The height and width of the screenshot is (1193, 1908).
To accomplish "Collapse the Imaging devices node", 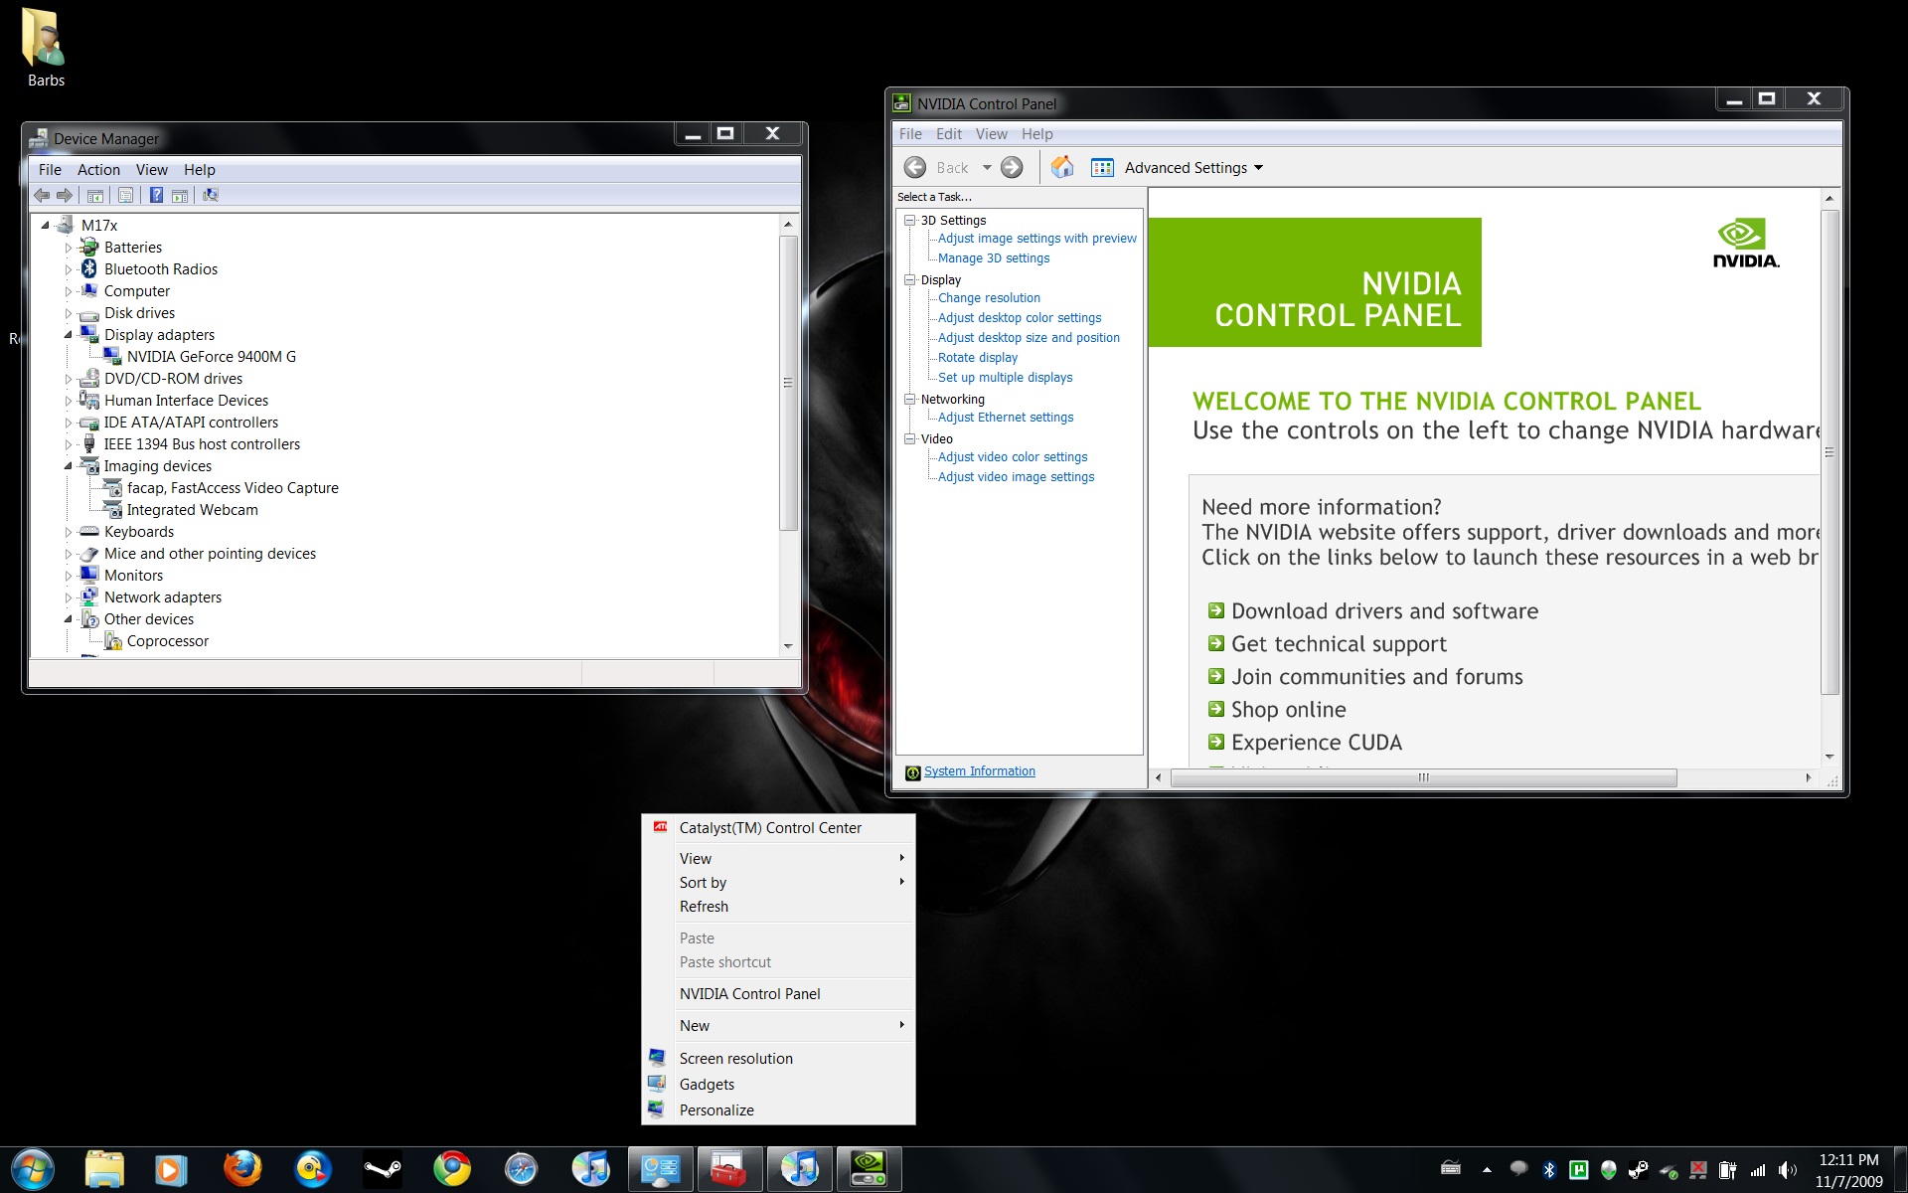I will 69,466.
